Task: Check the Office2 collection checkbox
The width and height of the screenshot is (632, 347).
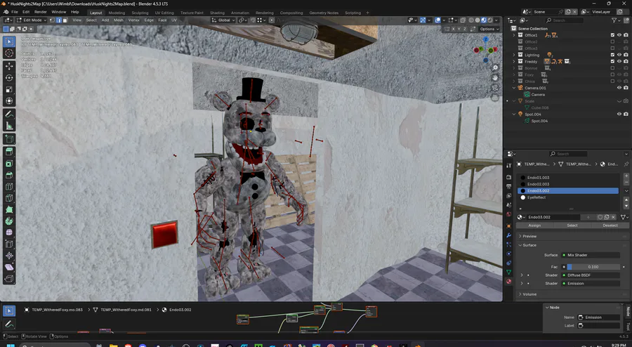Action: point(612,41)
